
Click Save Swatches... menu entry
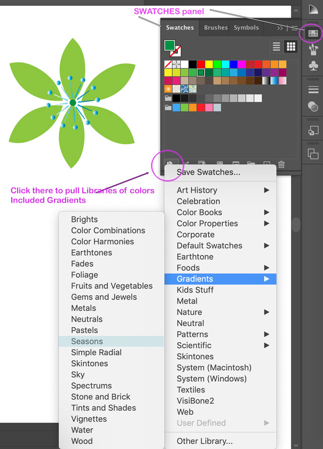pos(208,172)
